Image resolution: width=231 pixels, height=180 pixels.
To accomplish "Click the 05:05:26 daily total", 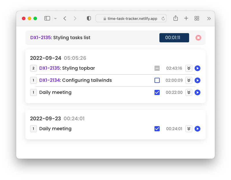I will [x=75, y=58].
